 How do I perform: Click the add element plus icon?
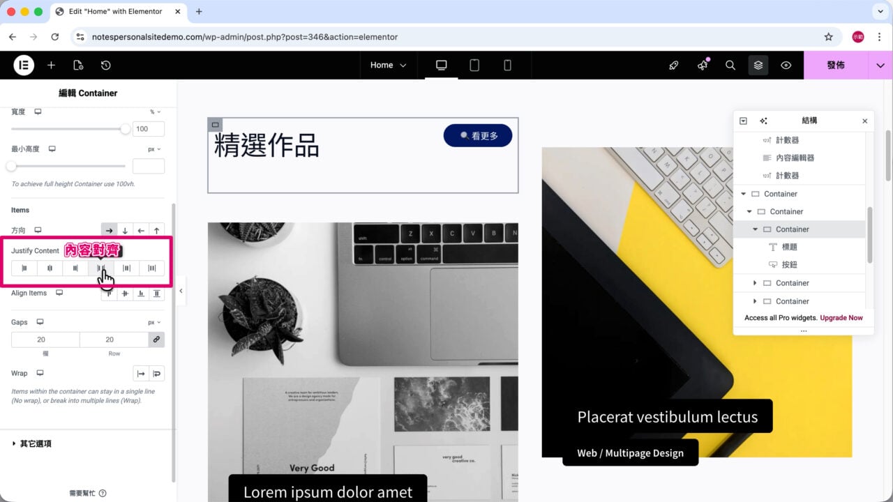(51, 65)
